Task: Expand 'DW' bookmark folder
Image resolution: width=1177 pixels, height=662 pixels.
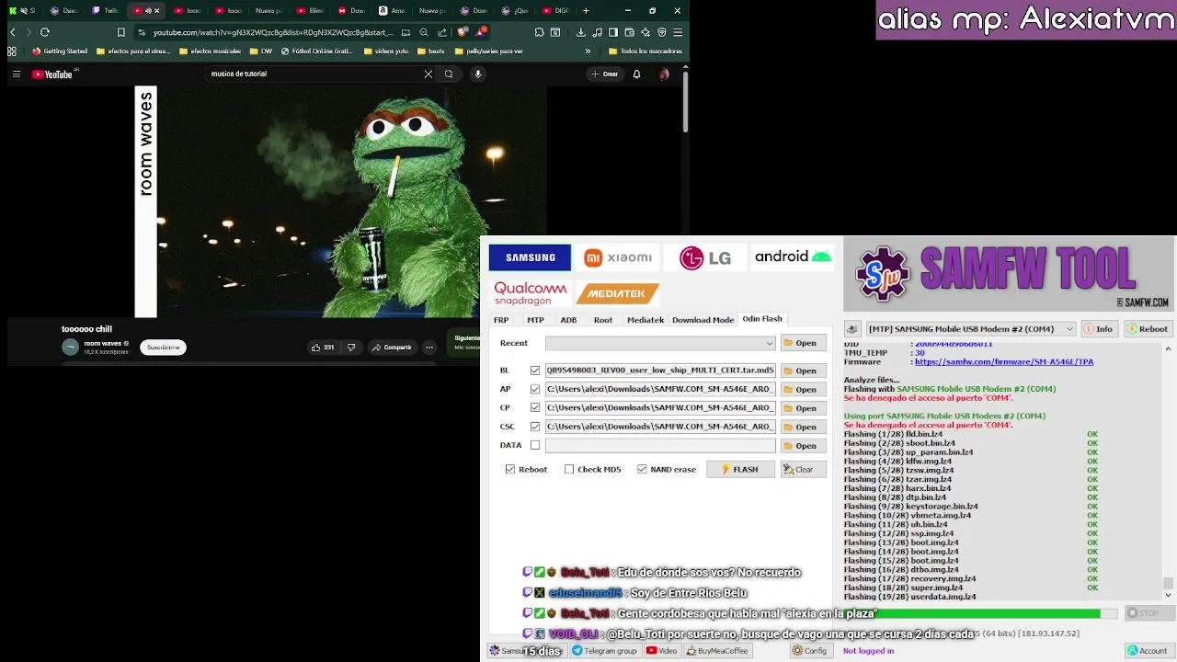Action: 261,51
